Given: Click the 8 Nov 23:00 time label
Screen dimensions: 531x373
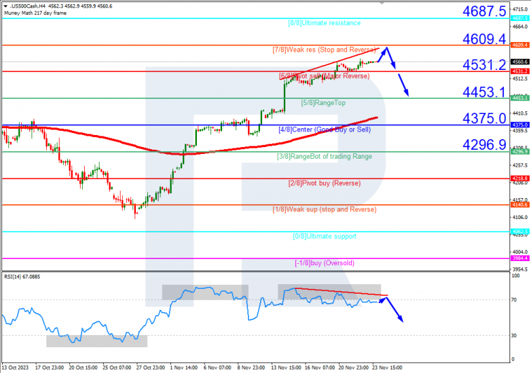Looking at the screenshot, I should click(251, 368).
